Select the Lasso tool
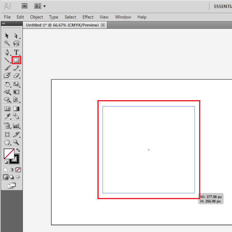Viewport: 232px width, 232px height. pos(16,43)
